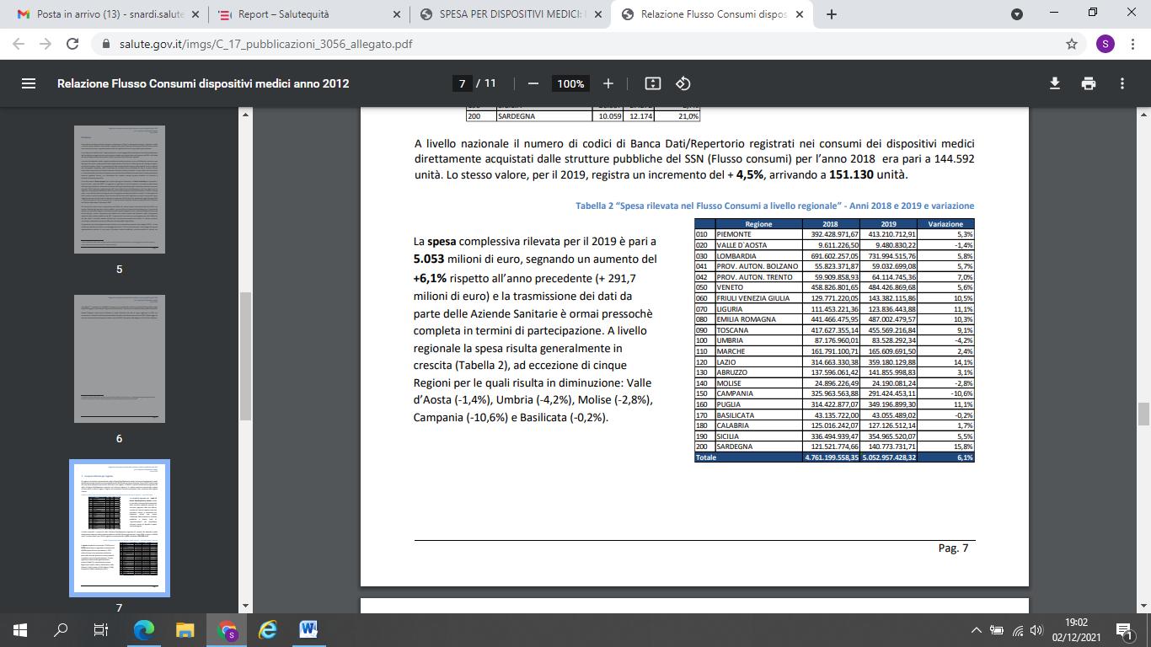Bookmark this page with star icon
This screenshot has height=647, width=1151.
click(1072, 44)
